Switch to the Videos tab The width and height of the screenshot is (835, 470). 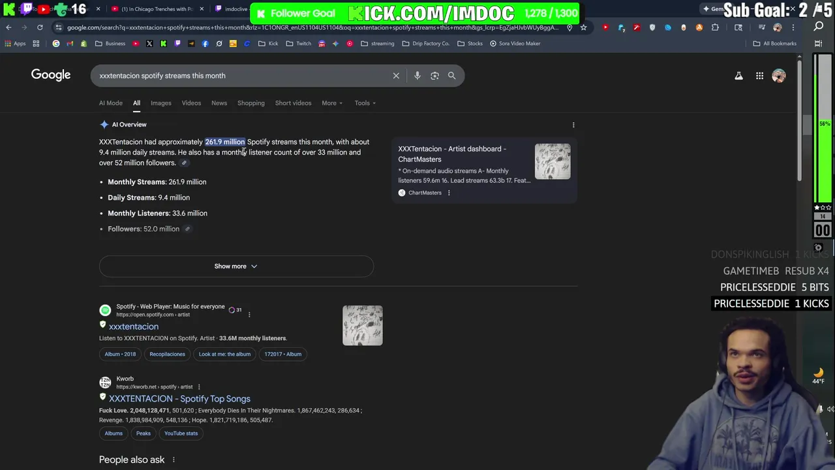point(191,103)
